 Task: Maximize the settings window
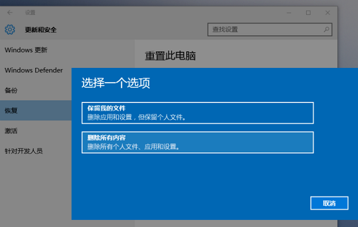point(308,13)
